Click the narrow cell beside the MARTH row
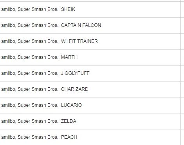 tap(182, 57)
